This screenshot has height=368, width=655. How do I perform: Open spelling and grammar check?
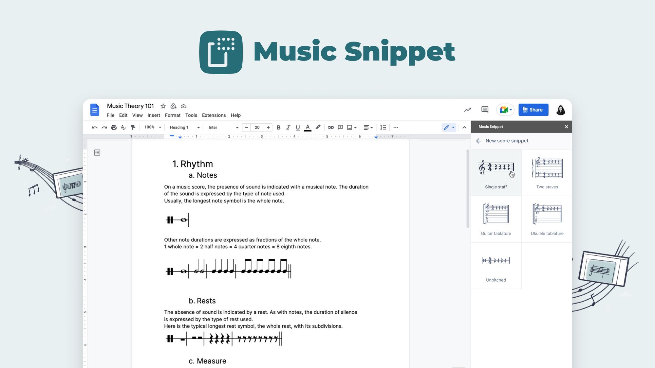pos(123,127)
